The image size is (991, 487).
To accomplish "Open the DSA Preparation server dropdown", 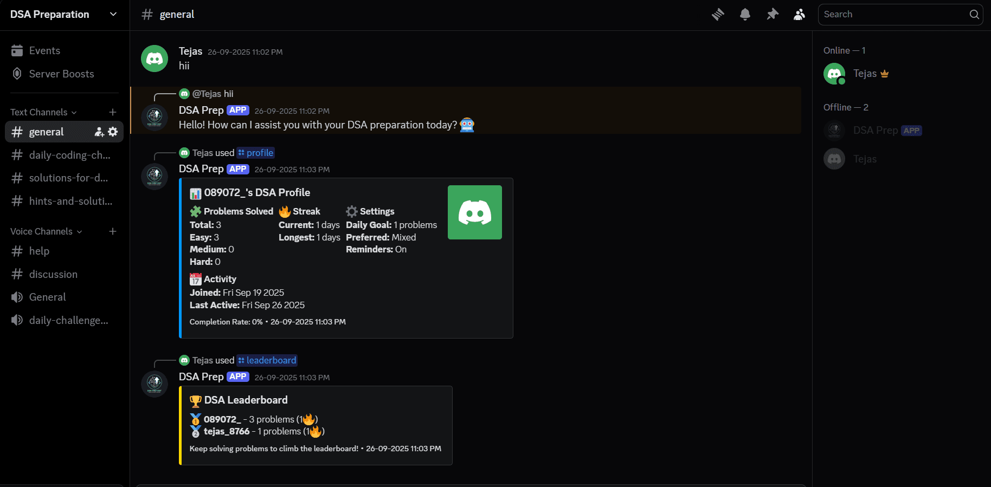I will 65,15.
